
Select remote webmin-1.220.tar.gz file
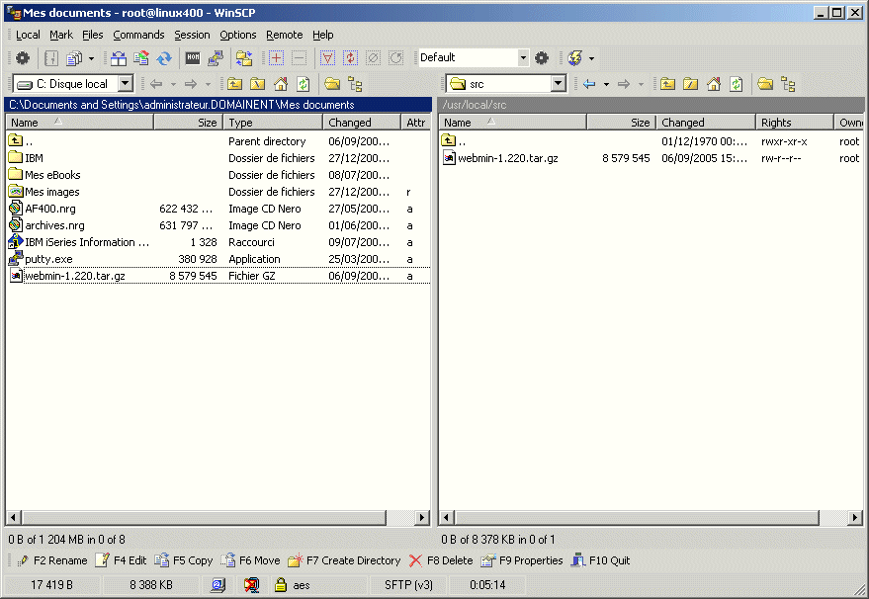coord(507,158)
